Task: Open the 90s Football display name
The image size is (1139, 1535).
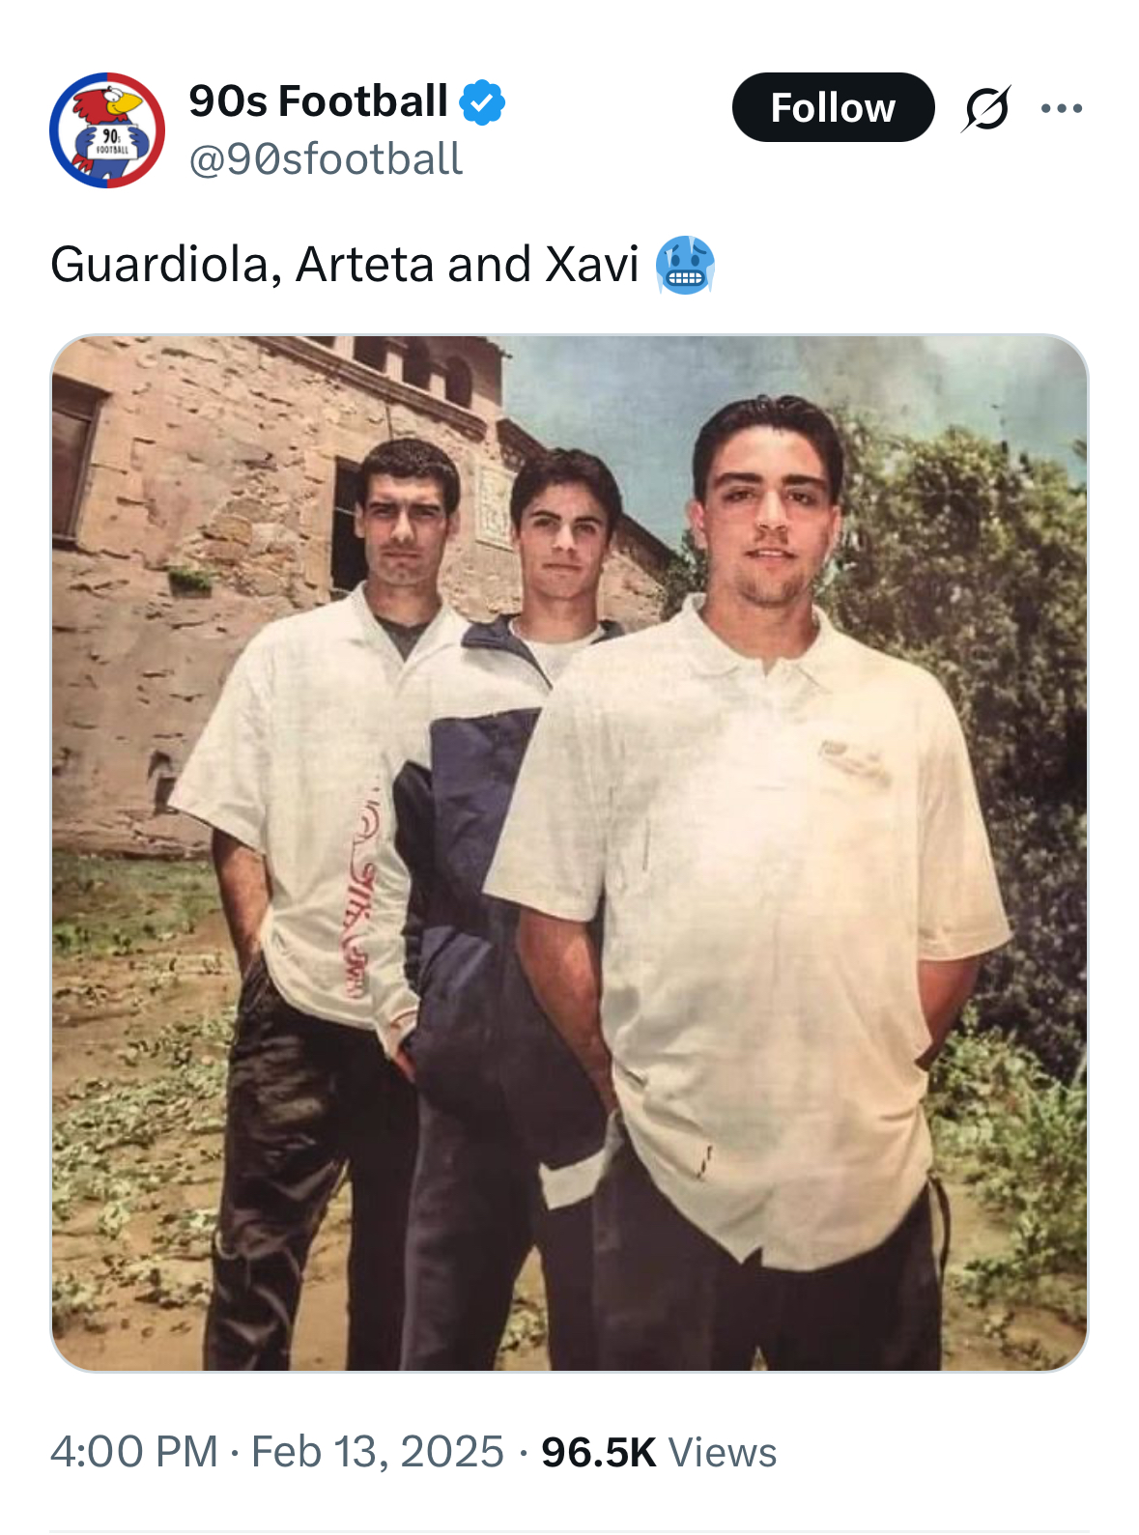Action: (x=318, y=101)
